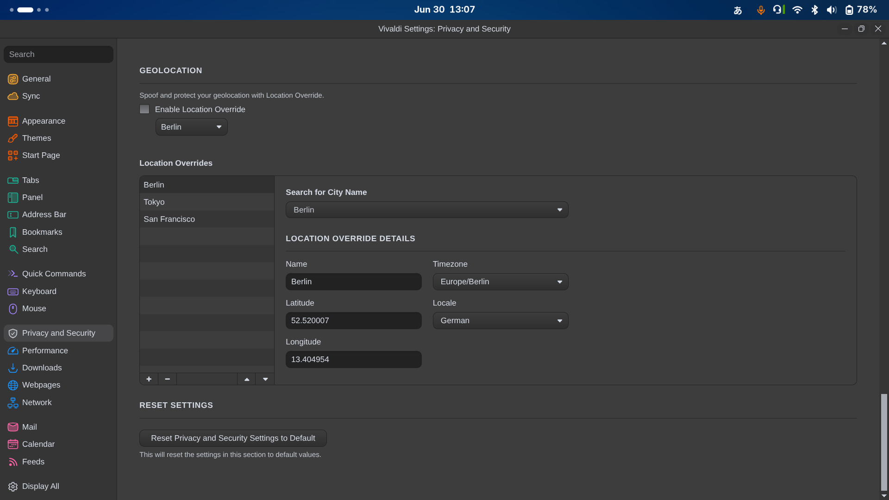Screen dimensions: 889x500
Task: Open the Wi-Fi system tray icon
Action: [797, 10]
